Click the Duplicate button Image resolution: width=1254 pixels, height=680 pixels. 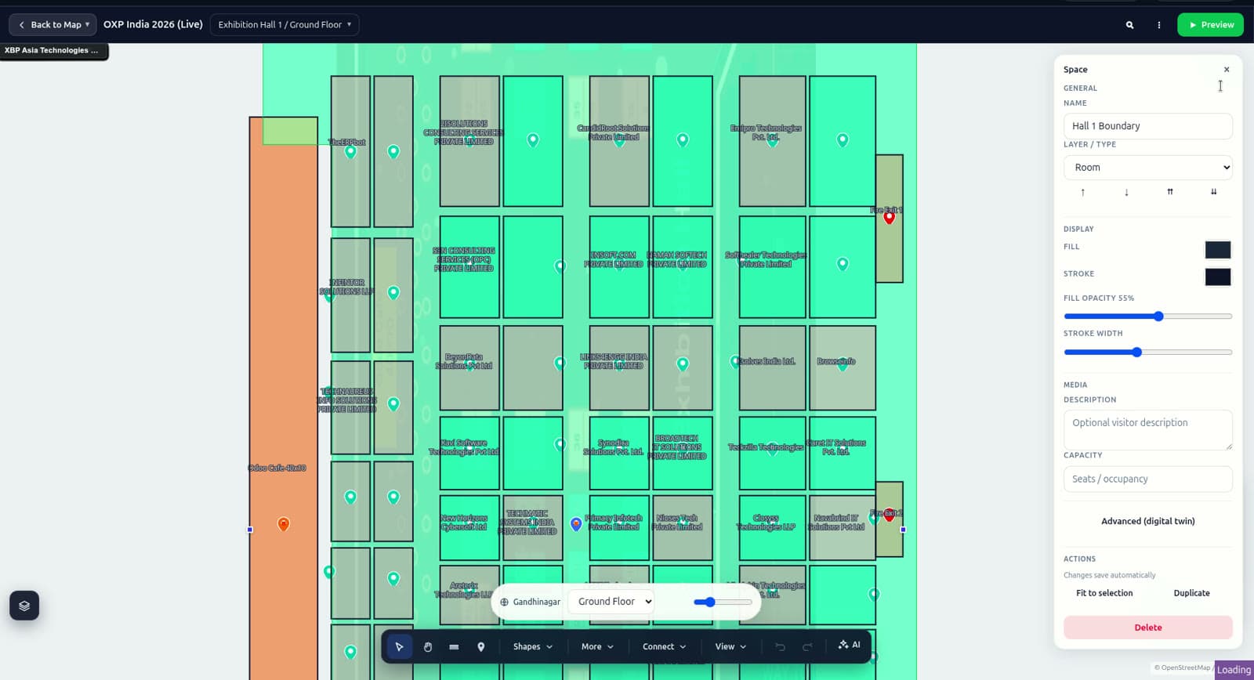click(1191, 593)
